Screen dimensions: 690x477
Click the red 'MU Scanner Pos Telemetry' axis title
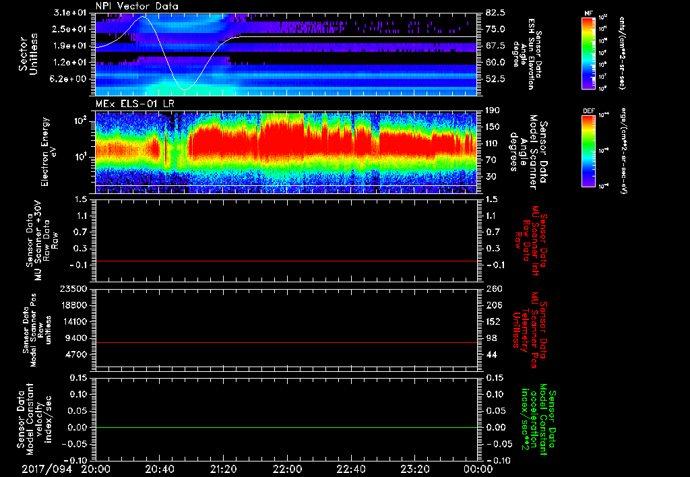[530, 330]
